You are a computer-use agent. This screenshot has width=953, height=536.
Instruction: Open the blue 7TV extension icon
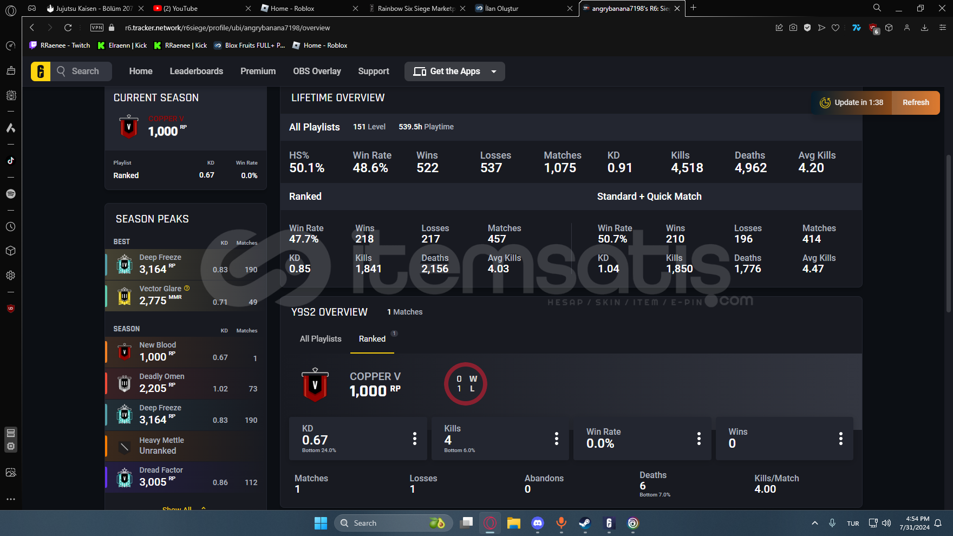click(857, 28)
